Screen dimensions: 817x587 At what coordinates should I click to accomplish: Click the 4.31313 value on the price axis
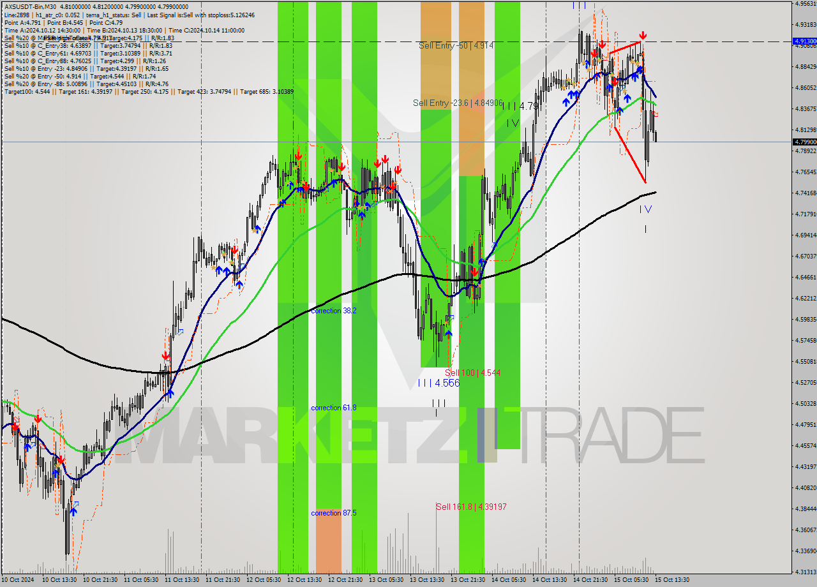click(806, 572)
